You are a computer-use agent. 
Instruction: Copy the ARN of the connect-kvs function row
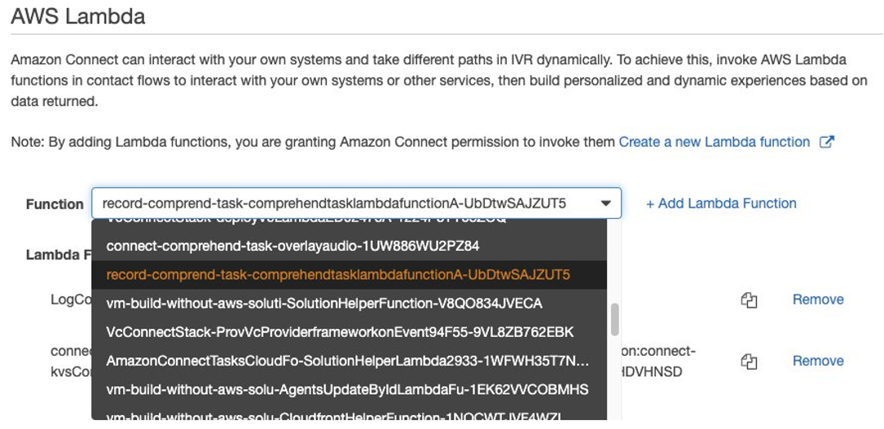[x=748, y=361]
